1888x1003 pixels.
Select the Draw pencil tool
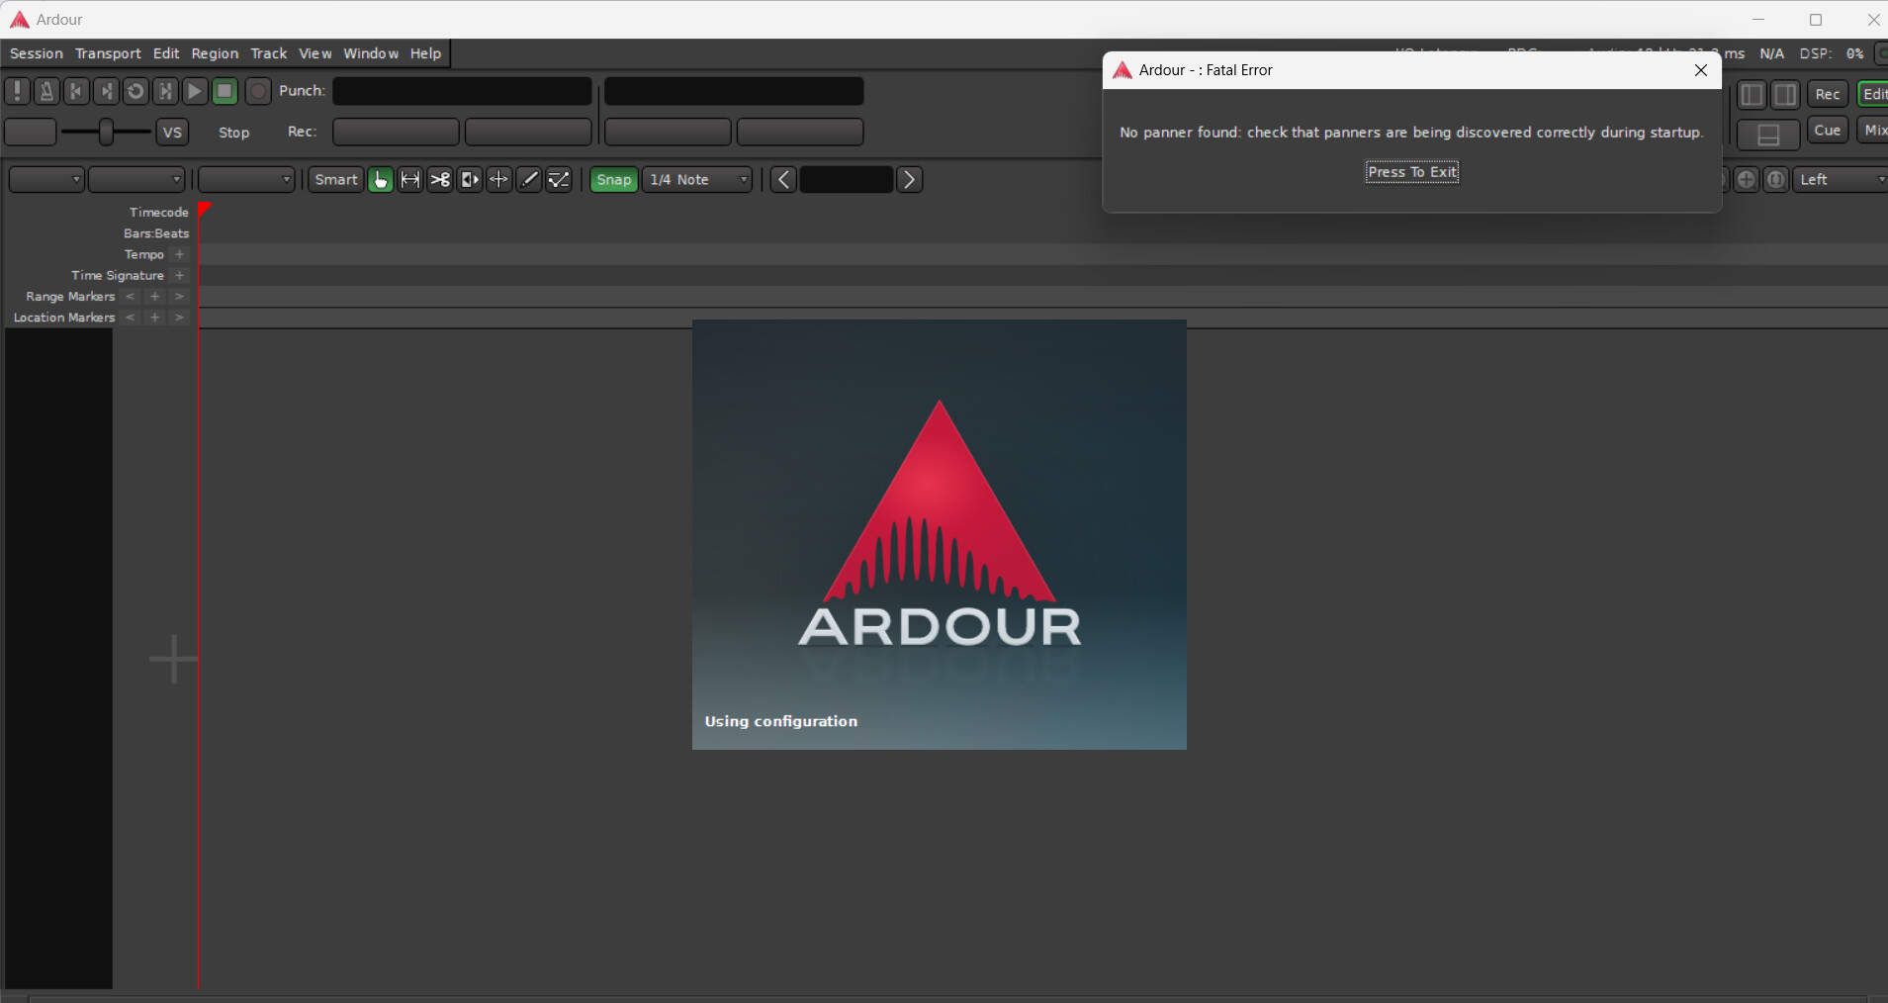529,179
